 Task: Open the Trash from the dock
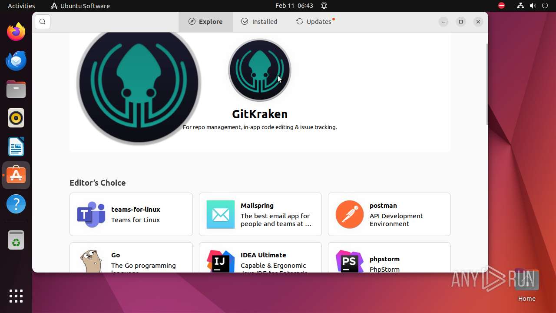16,240
